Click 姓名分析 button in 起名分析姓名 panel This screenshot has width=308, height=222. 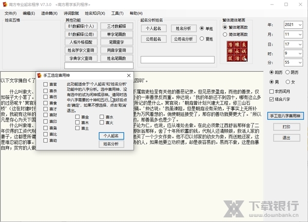coord(183,28)
